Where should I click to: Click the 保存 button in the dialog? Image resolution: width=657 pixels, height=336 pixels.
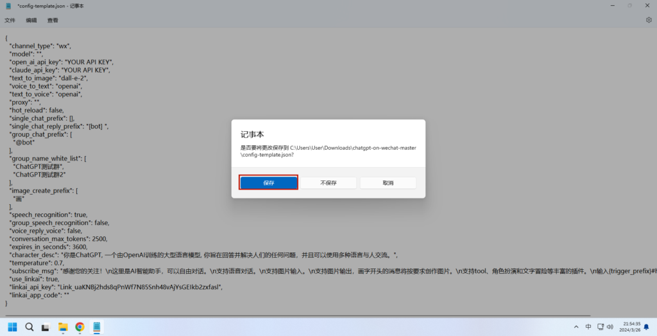pyautogui.click(x=269, y=182)
